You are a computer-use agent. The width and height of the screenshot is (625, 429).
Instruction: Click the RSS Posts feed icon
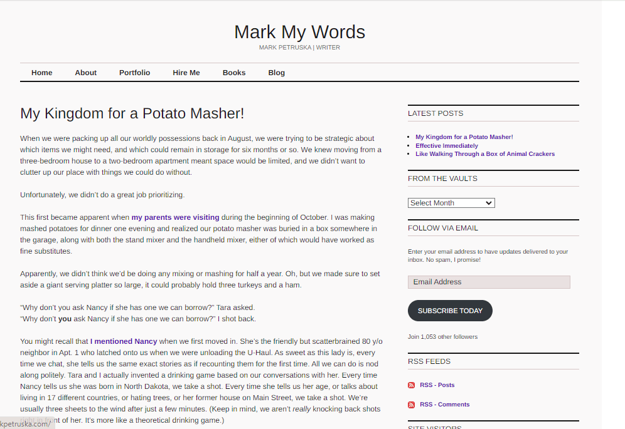[x=411, y=385]
